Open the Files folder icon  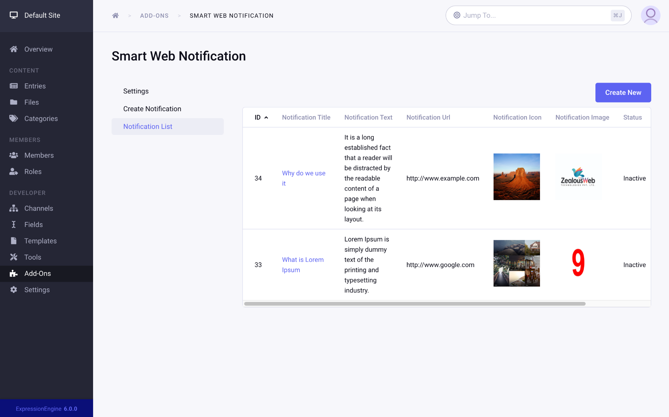14,102
